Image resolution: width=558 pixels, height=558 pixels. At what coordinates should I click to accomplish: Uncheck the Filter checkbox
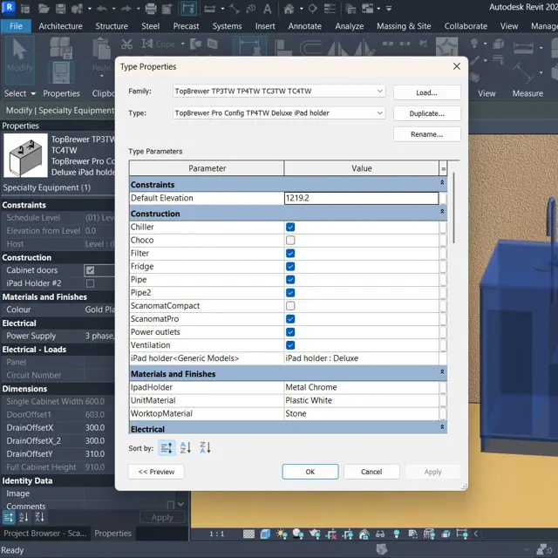tap(290, 254)
